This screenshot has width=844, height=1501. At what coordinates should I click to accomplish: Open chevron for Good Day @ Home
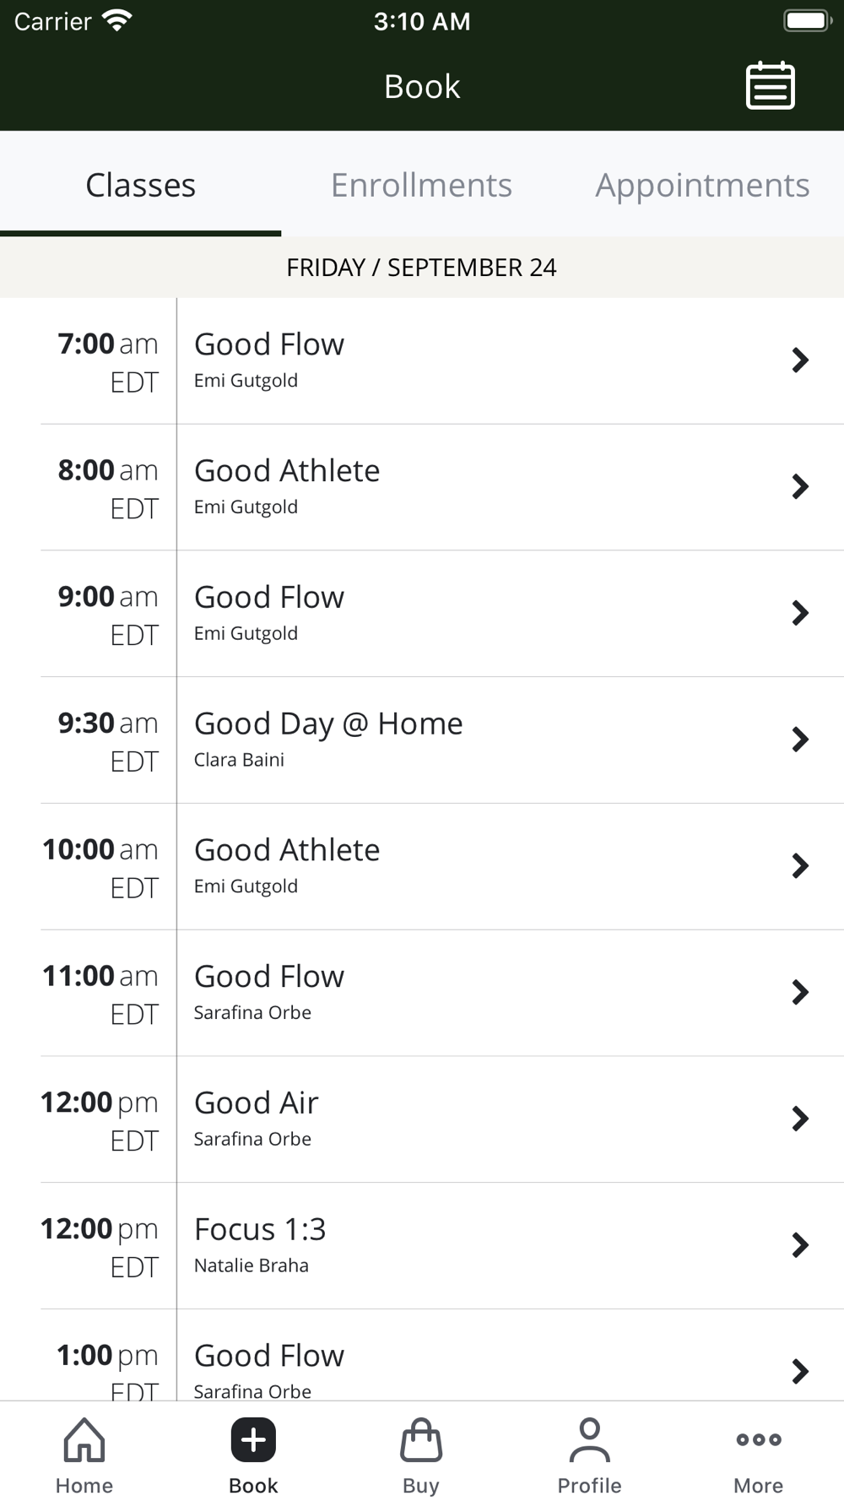799,740
